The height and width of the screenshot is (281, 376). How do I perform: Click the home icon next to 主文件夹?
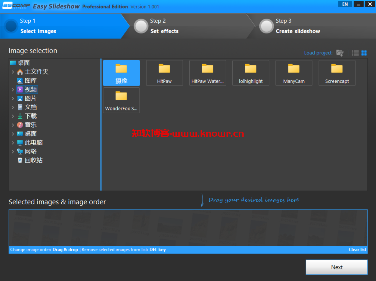[20, 72]
